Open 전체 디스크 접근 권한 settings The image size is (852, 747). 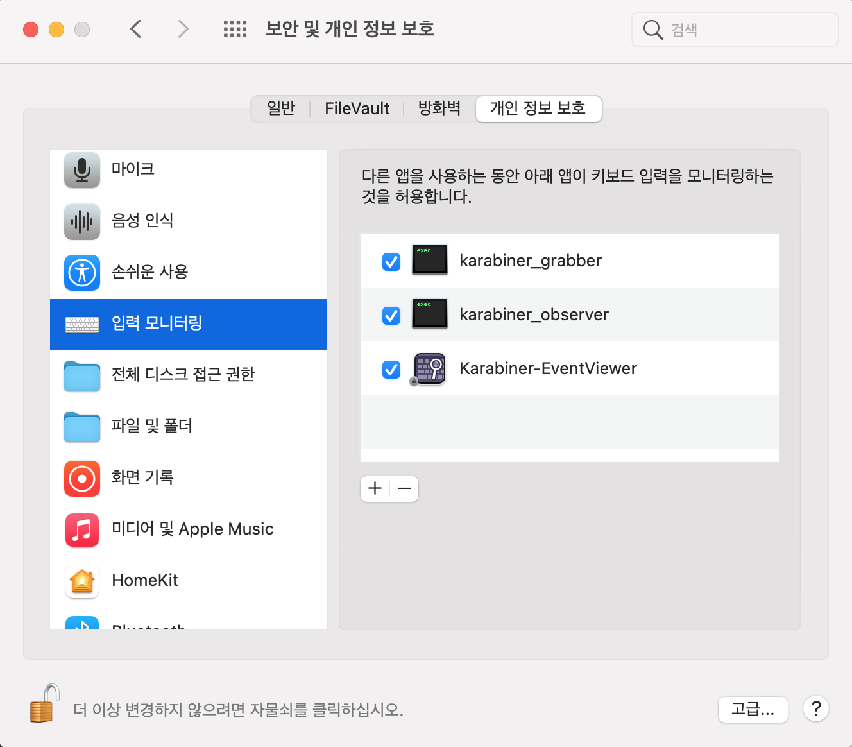[81, 376]
